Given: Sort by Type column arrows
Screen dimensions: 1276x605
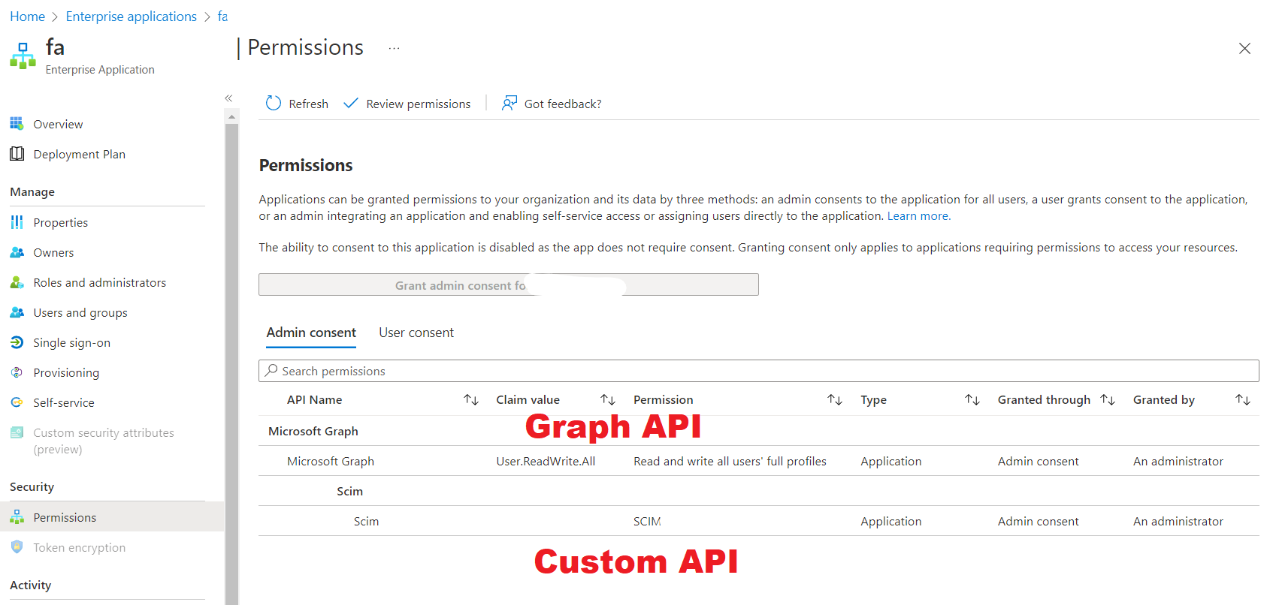Looking at the screenshot, I should [972, 399].
